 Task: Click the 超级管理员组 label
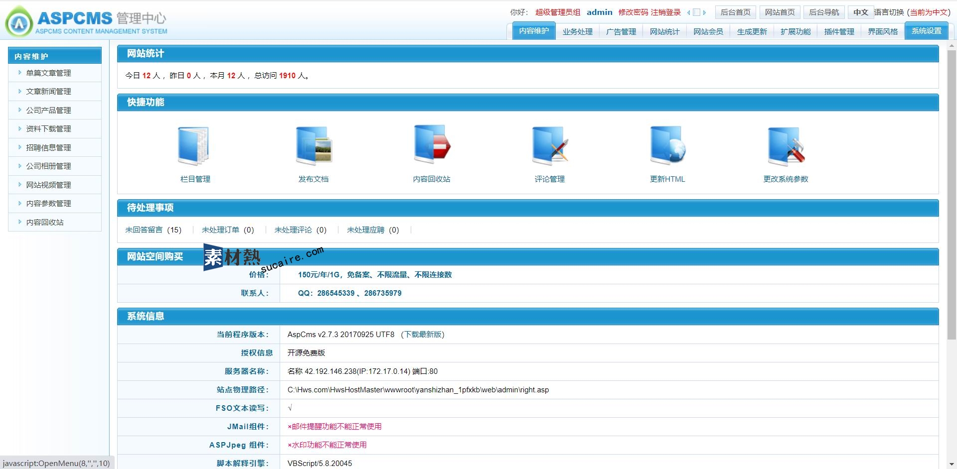pos(558,12)
